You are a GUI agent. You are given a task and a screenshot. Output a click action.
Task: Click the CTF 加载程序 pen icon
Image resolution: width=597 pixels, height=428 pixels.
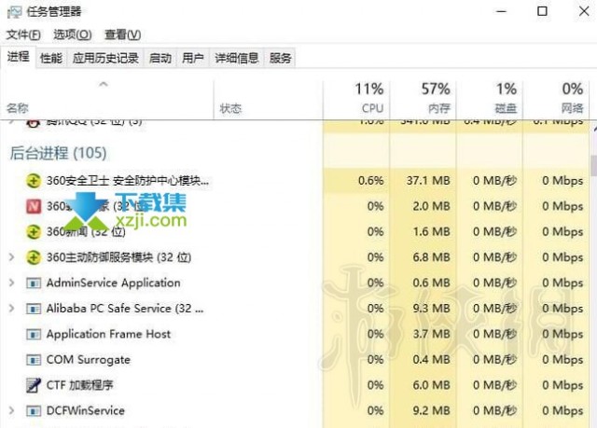pos(34,385)
